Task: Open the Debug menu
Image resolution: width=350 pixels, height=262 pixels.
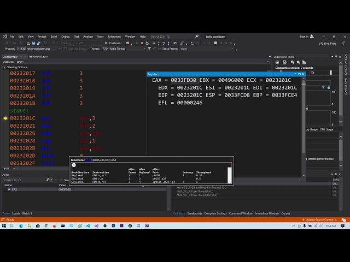Action: [66, 37]
